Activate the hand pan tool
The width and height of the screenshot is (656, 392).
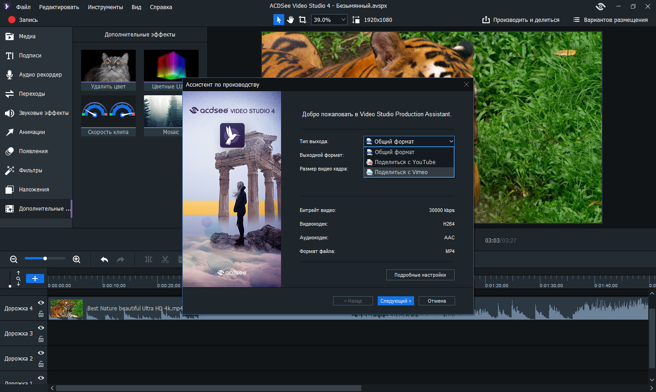[x=291, y=20]
